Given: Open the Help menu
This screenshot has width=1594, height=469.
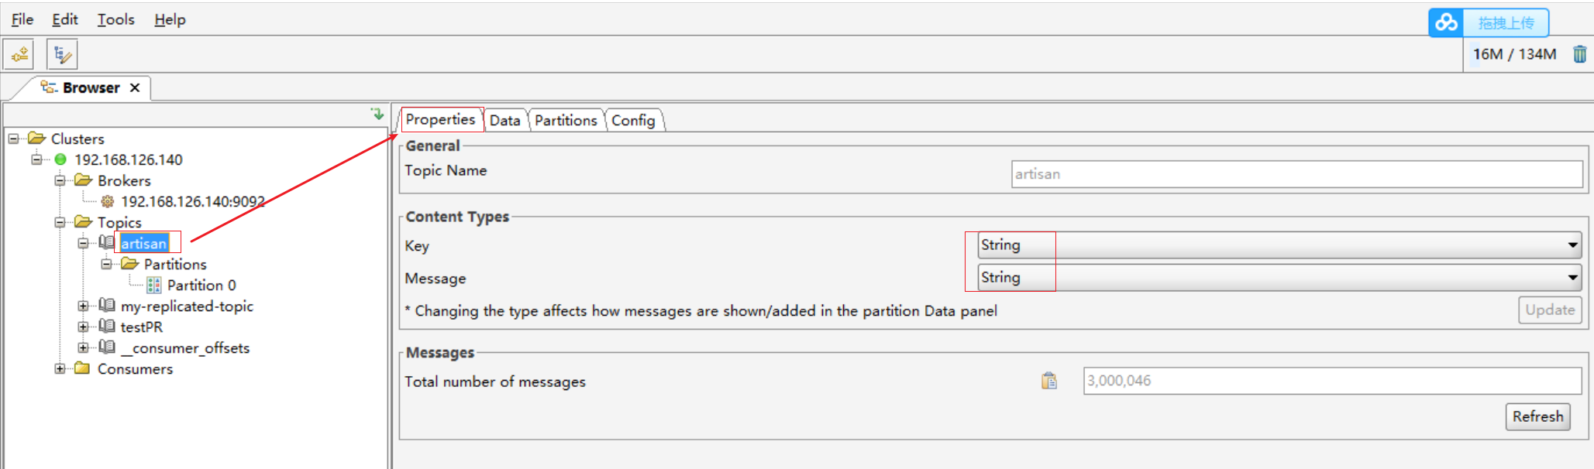Looking at the screenshot, I should 170,19.
